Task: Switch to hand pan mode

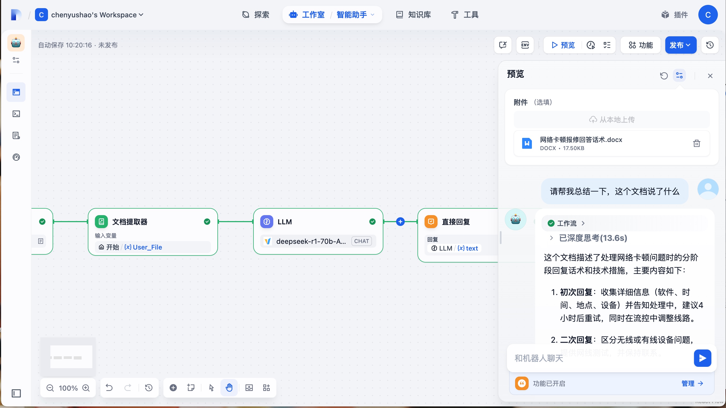Action: click(x=229, y=388)
